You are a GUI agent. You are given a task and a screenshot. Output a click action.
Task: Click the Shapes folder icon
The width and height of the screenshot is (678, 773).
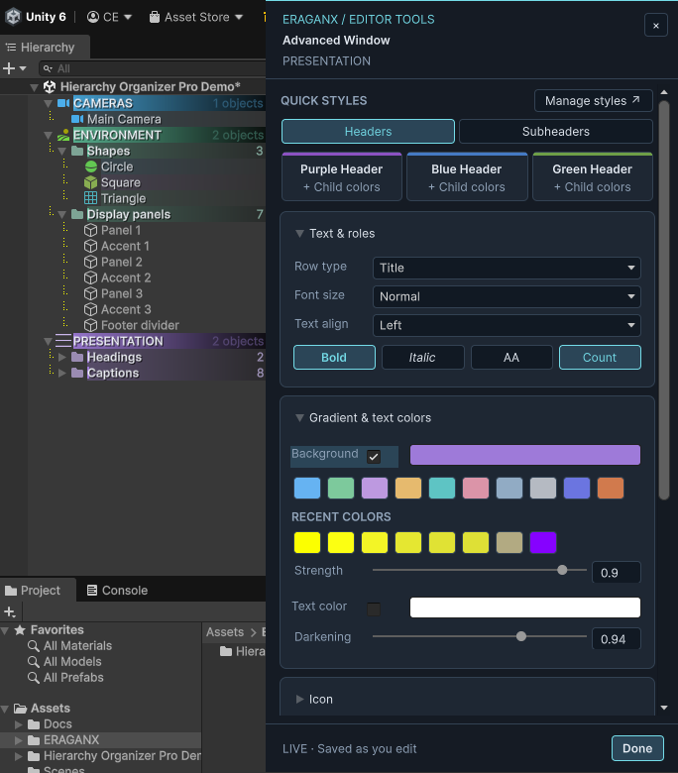coord(77,151)
